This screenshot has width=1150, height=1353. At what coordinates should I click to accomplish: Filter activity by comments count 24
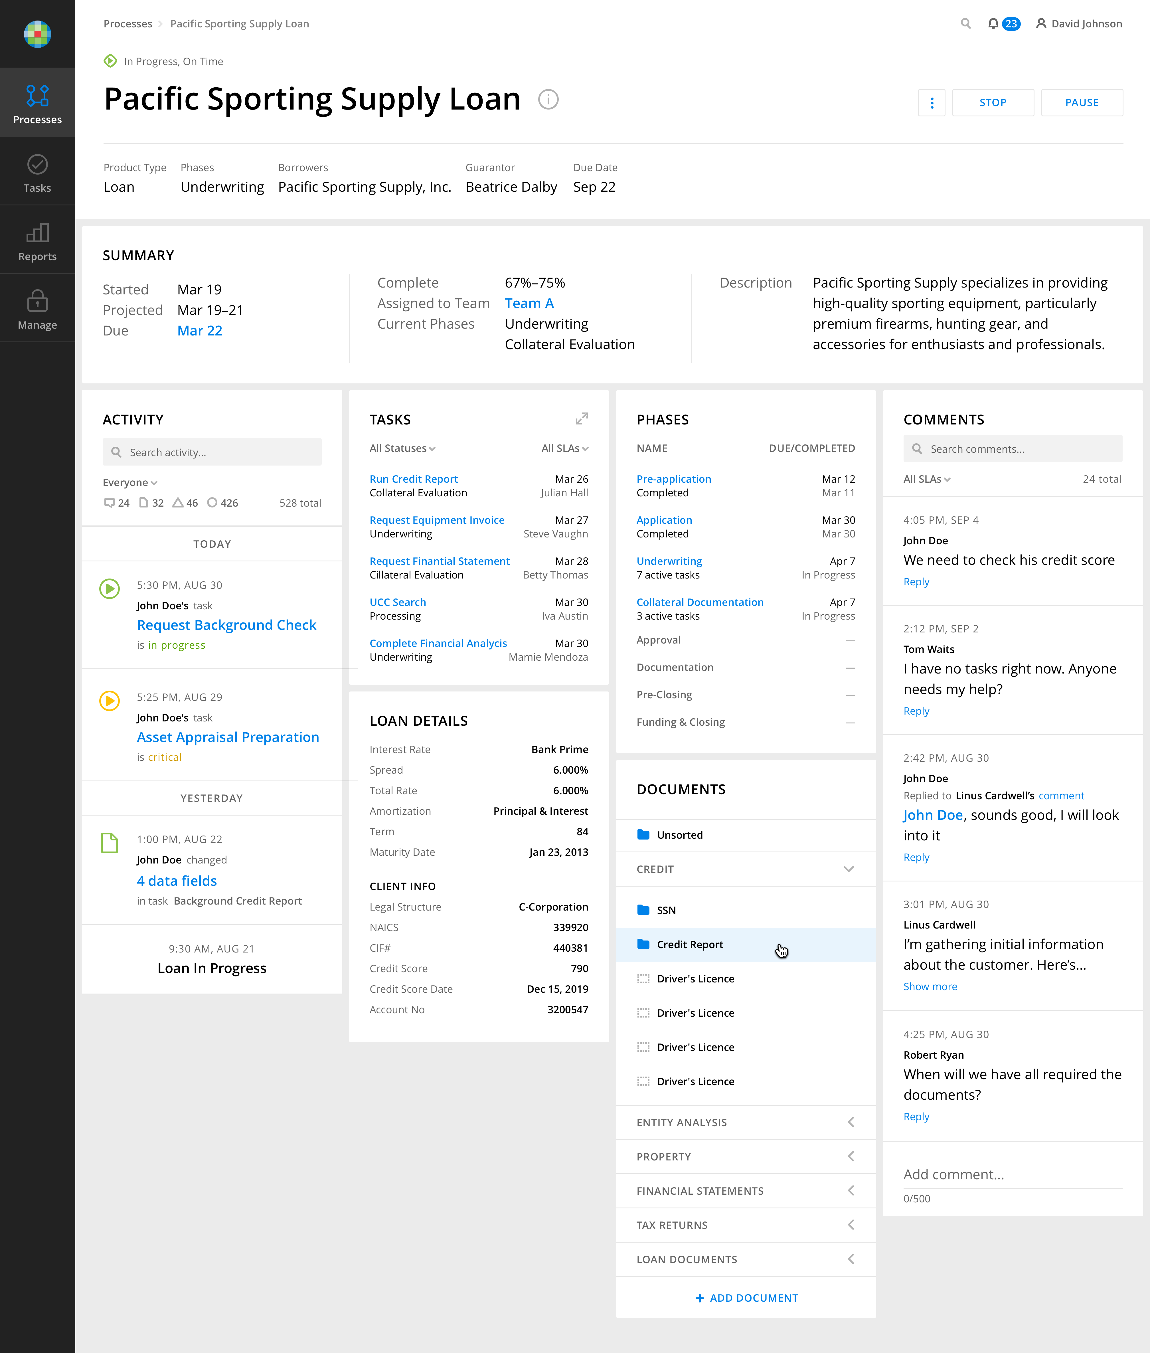point(117,503)
